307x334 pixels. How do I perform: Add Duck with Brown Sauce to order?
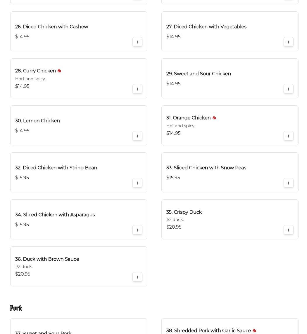pos(137,277)
